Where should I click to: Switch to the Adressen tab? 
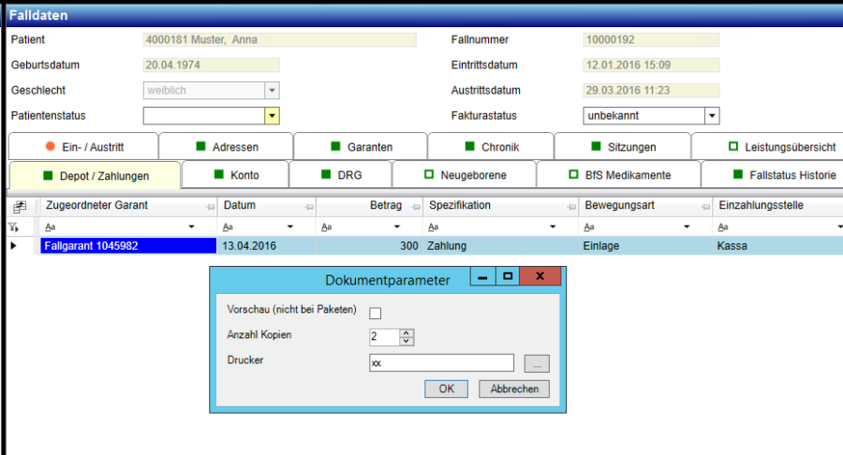227,147
